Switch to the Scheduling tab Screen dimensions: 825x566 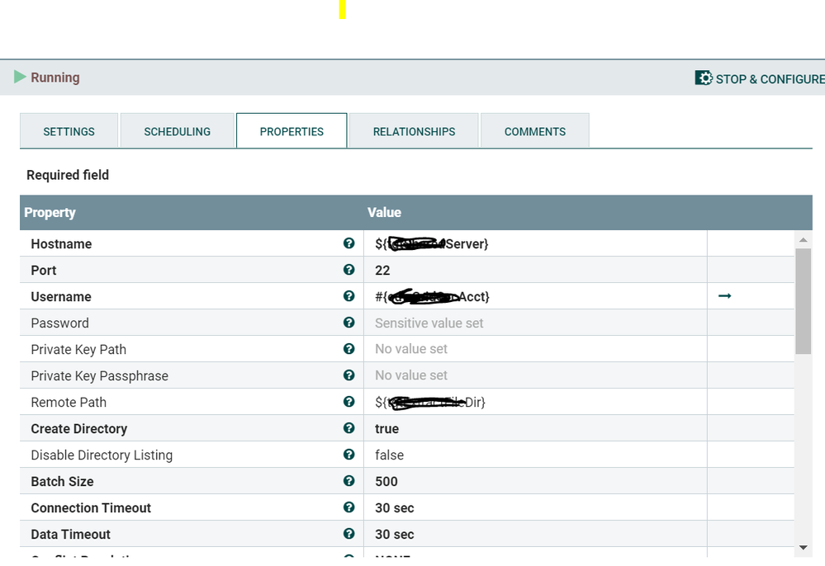coord(178,131)
